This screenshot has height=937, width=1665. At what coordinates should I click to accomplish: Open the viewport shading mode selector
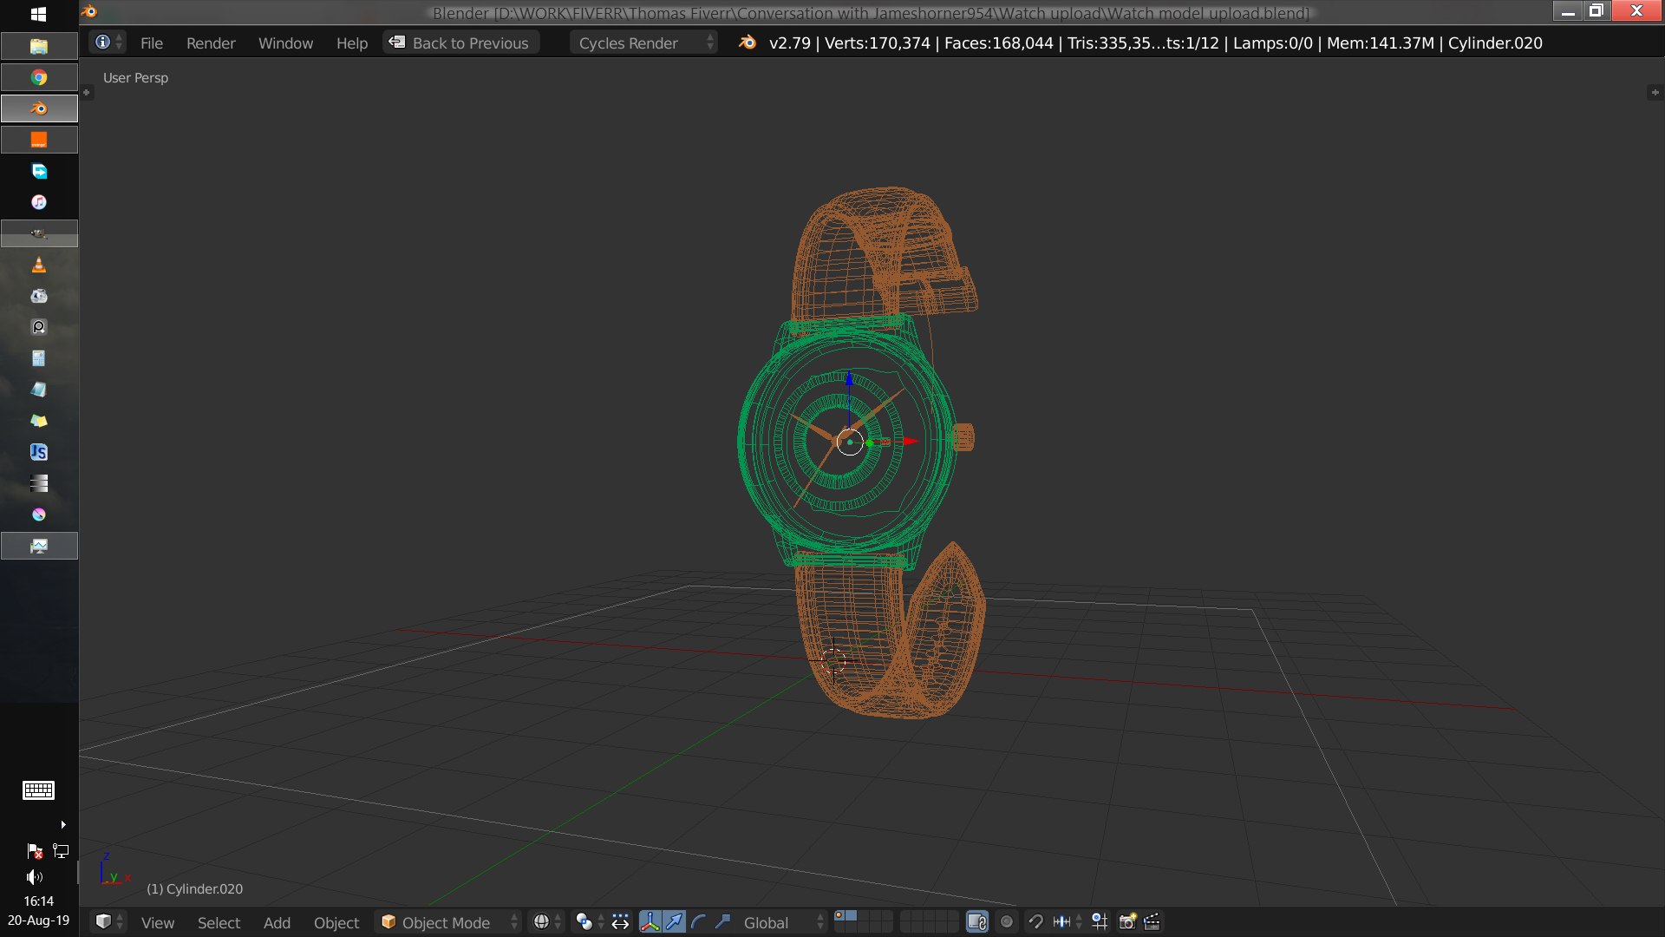tap(546, 922)
